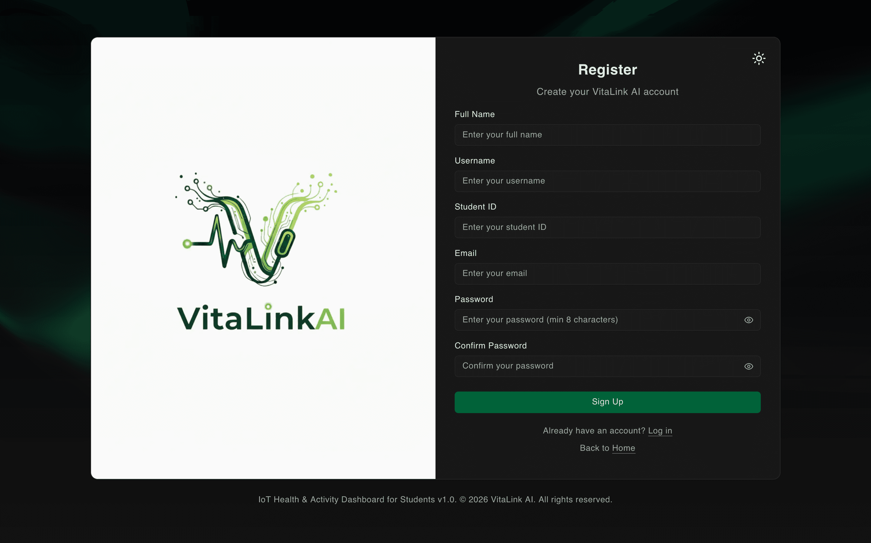Click the Register heading

coord(607,70)
